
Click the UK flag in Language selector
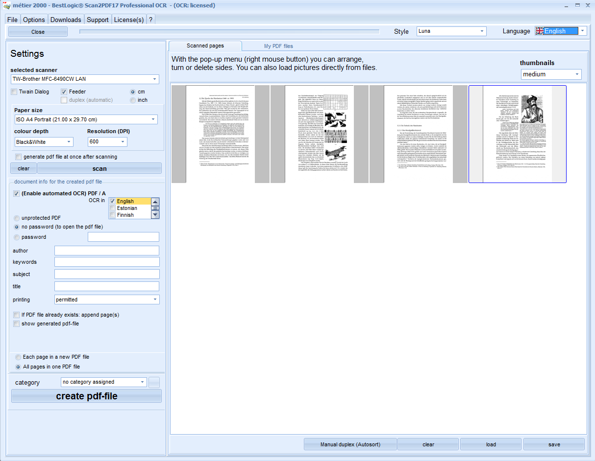pyautogui.click(x=540, y=31)
